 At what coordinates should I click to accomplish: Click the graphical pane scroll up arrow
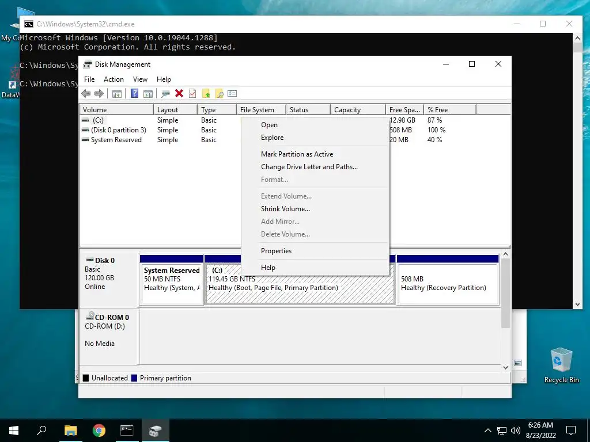pos(506,254)
